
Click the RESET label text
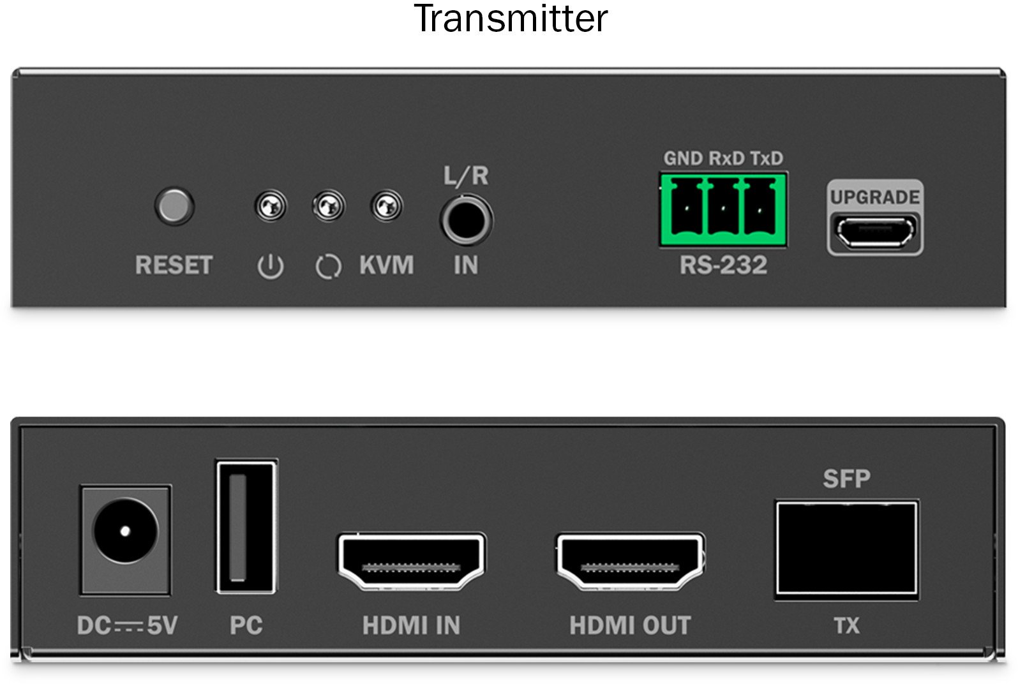pos(174,265)
